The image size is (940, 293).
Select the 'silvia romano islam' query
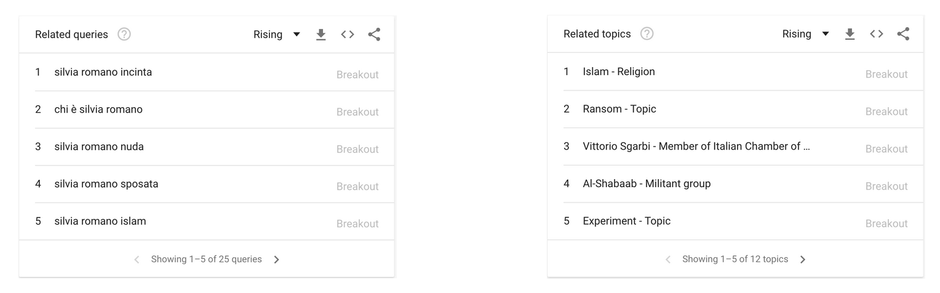[207, 222]
